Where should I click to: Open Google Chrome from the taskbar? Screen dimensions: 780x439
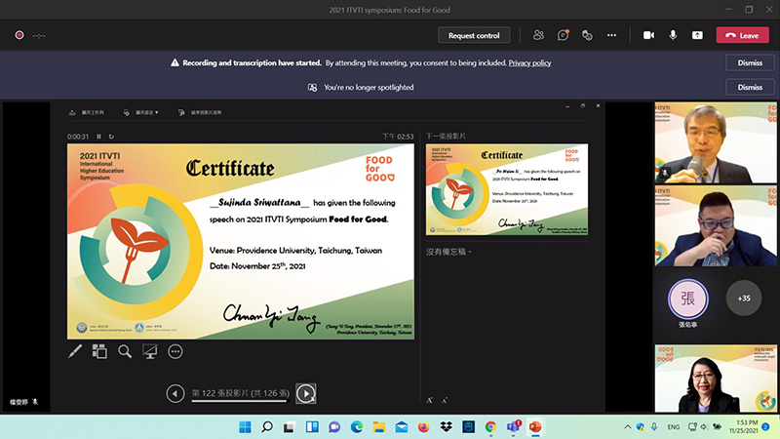[x=490, y=426]
